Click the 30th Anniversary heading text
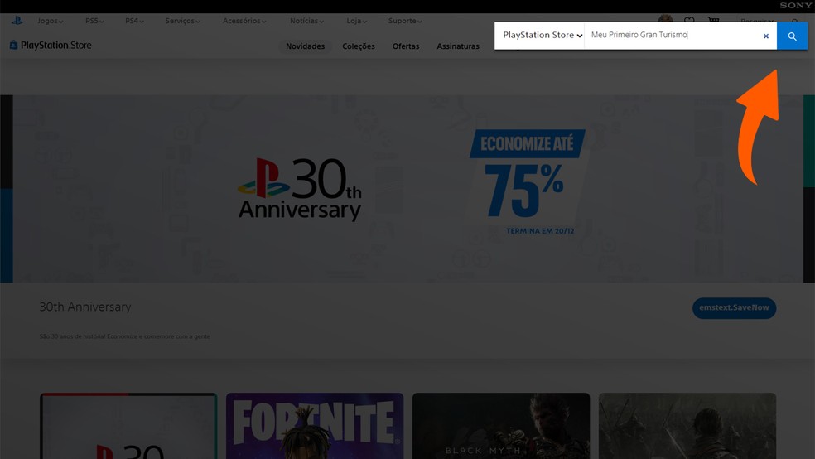 (85, 307)
